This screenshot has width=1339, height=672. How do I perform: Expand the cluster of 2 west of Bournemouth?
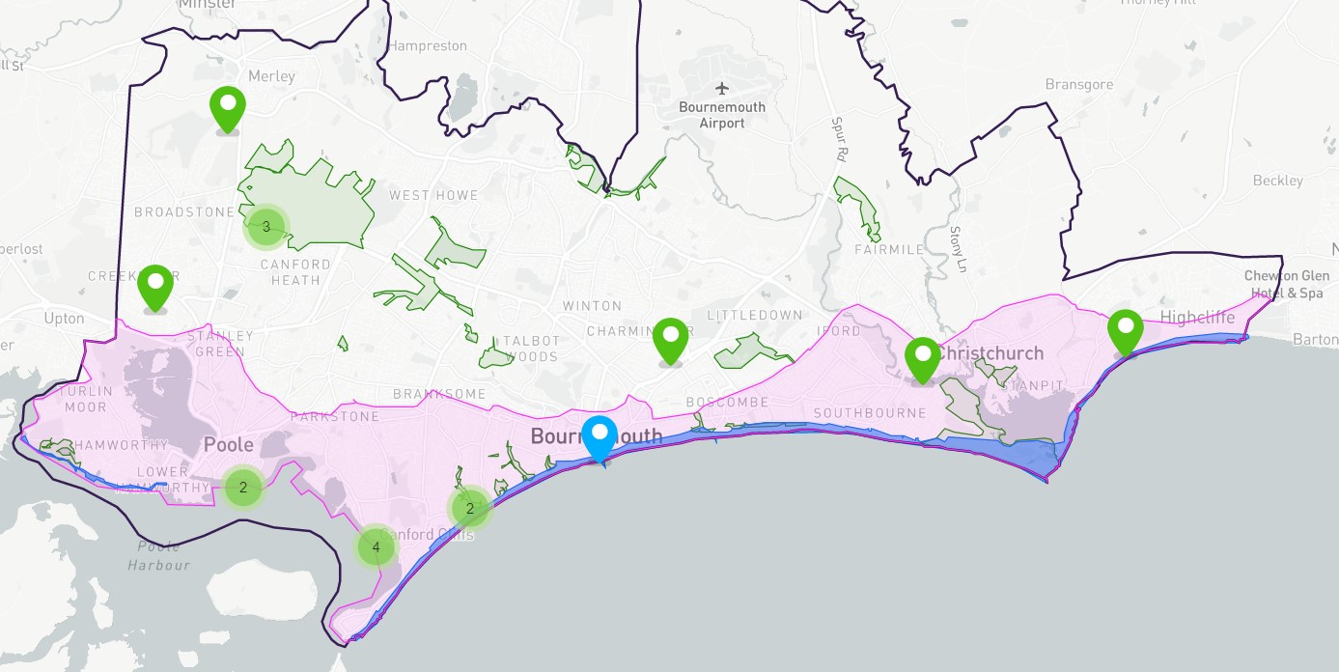[470, 508]
